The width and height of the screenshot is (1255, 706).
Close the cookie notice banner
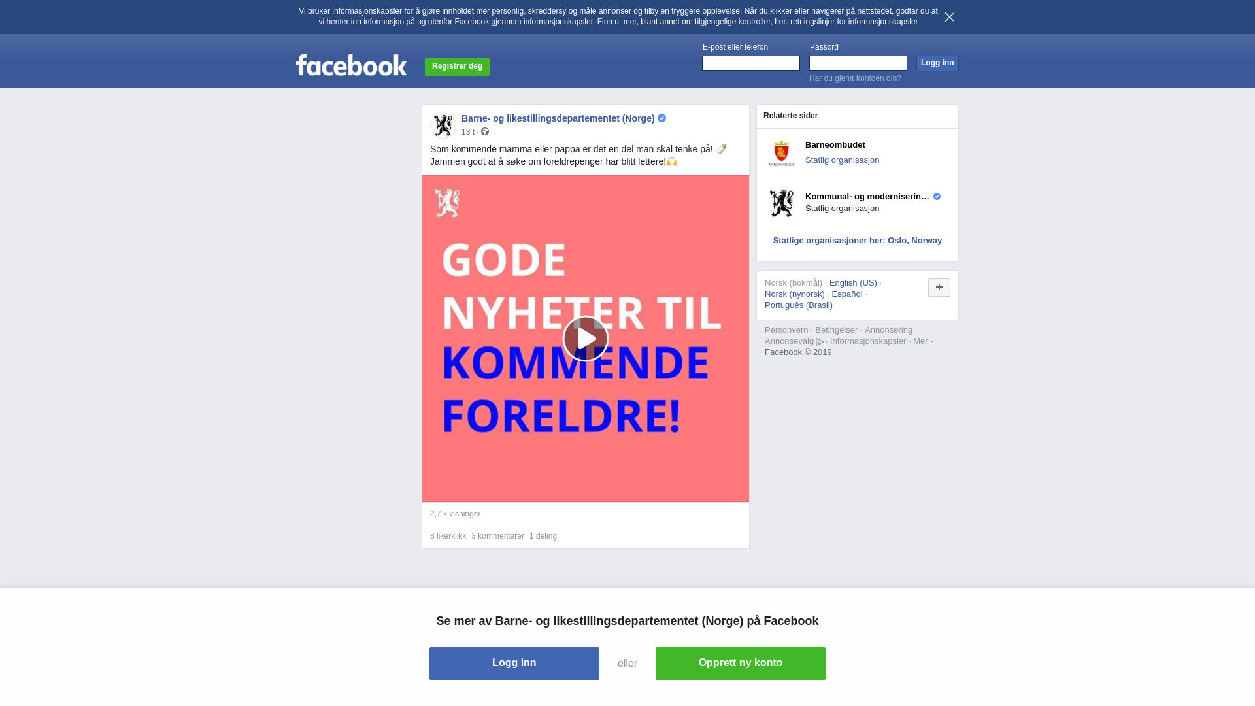click(x=950, y=17)
